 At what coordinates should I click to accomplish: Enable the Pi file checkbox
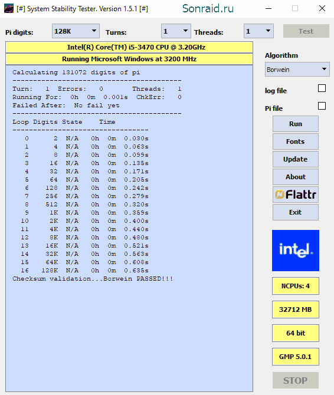(322, 106)
